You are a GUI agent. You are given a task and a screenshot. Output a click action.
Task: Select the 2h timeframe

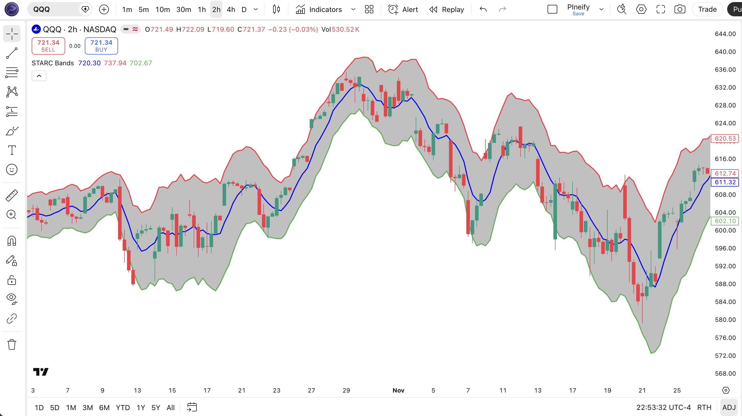coord(216,9)
